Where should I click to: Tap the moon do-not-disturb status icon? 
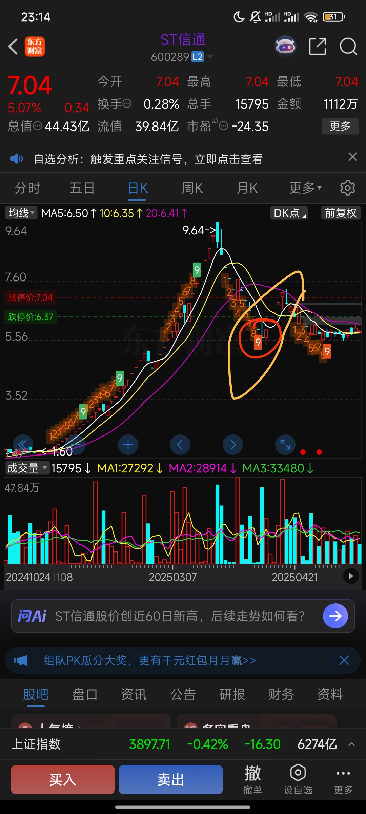coord(239,17)
